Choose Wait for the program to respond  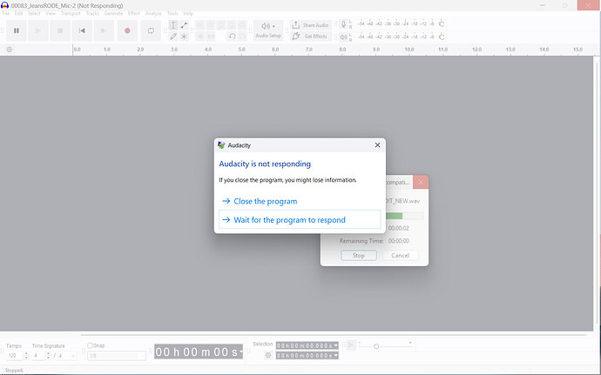pyautogui.click(x=300, y=219)
